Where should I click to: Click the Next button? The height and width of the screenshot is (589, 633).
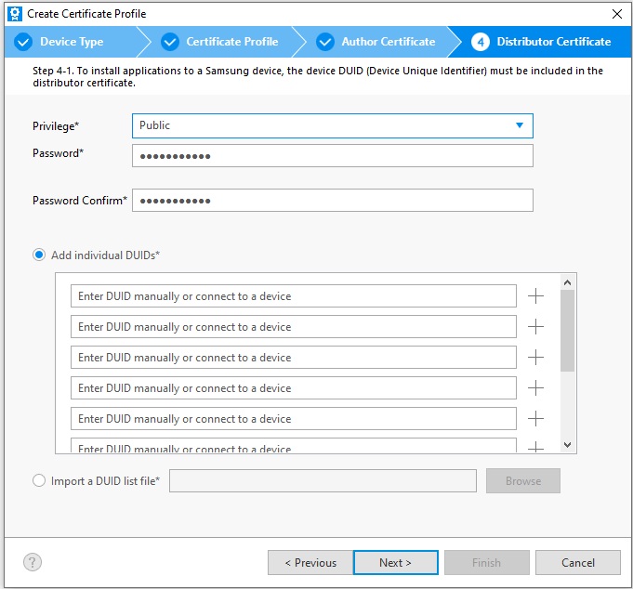[395, 562]
